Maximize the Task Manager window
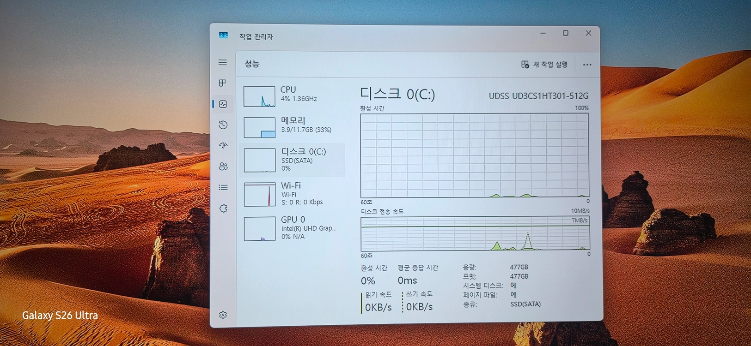 coord(566,33)
